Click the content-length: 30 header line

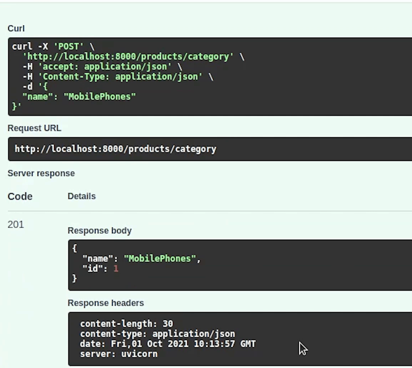click(x=127, y=324)
